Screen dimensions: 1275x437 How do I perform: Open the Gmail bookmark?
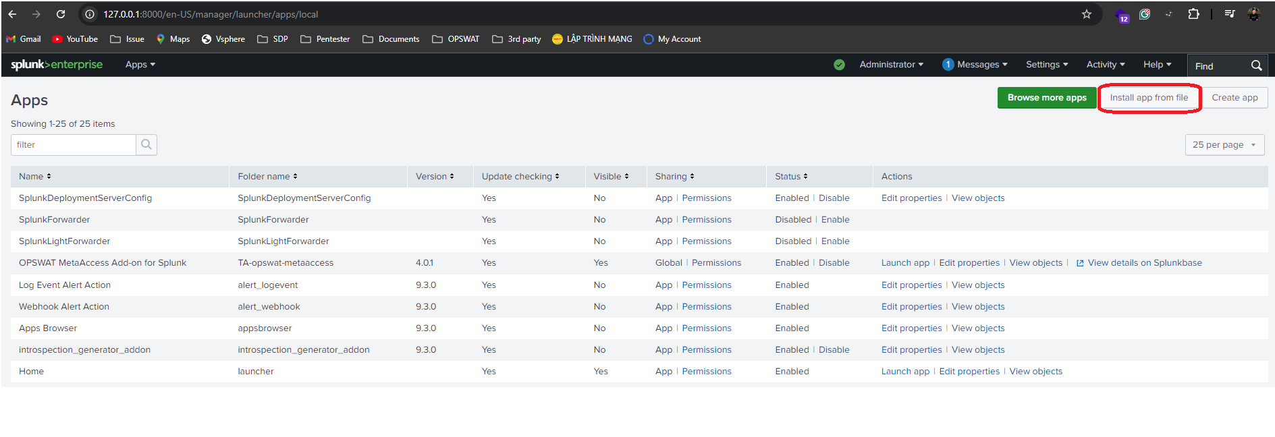click(24, 39)
